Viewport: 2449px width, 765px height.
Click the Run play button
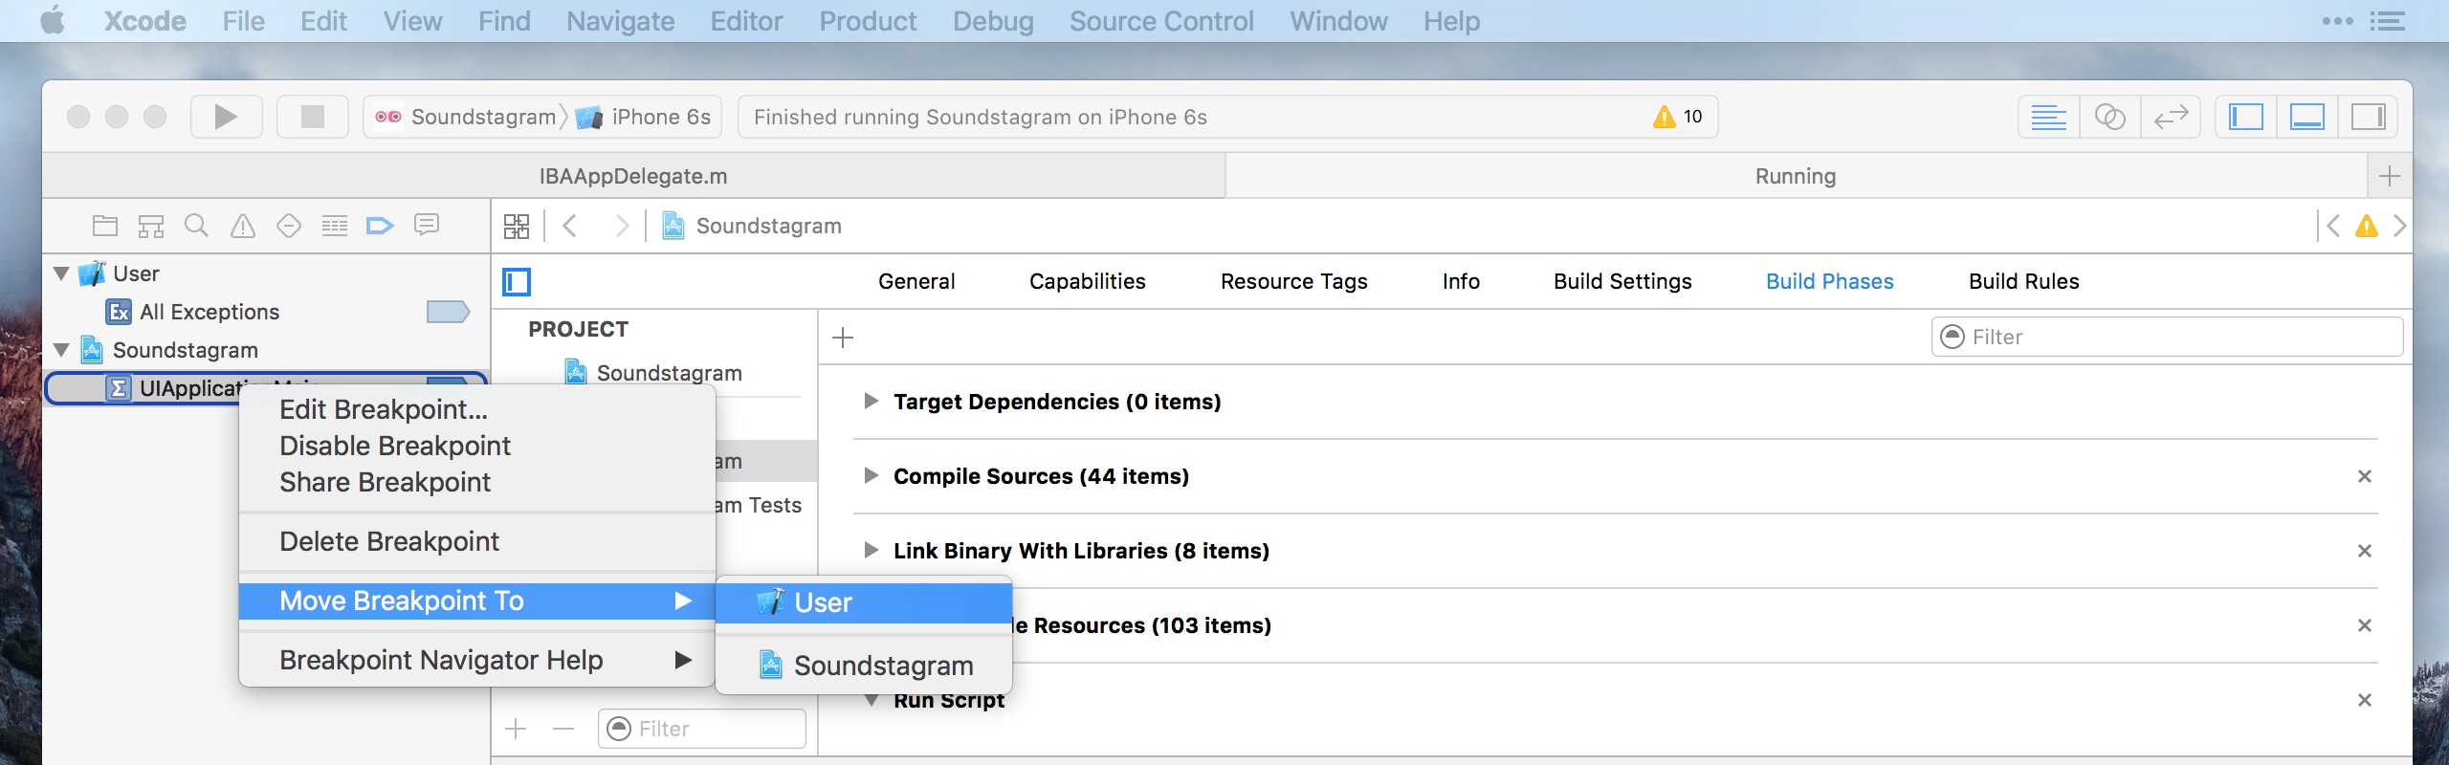click(226, 117)
